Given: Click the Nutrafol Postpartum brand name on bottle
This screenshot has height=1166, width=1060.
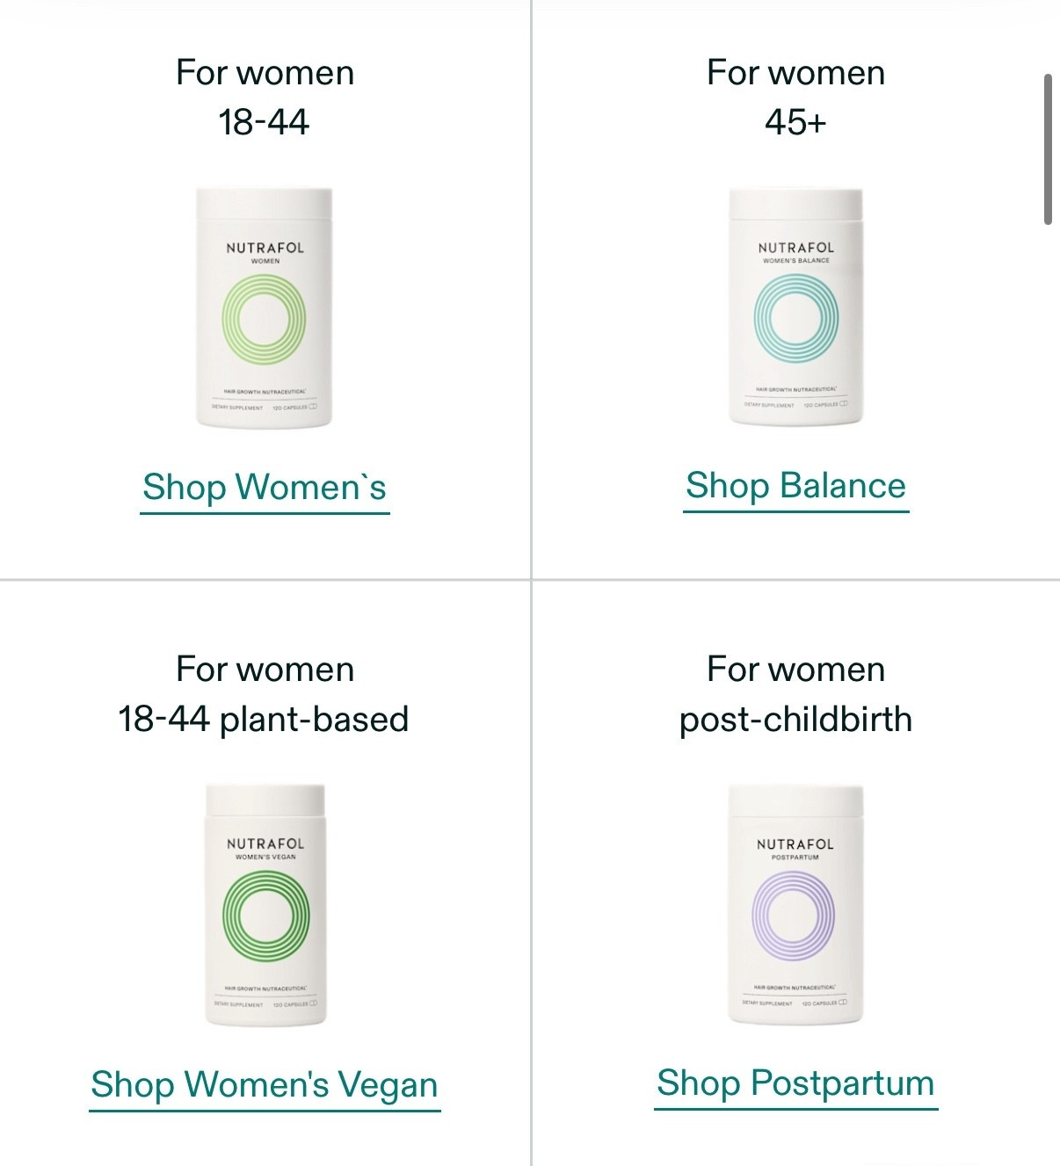Looking at the screenshot, I should (x=795, y=844).
